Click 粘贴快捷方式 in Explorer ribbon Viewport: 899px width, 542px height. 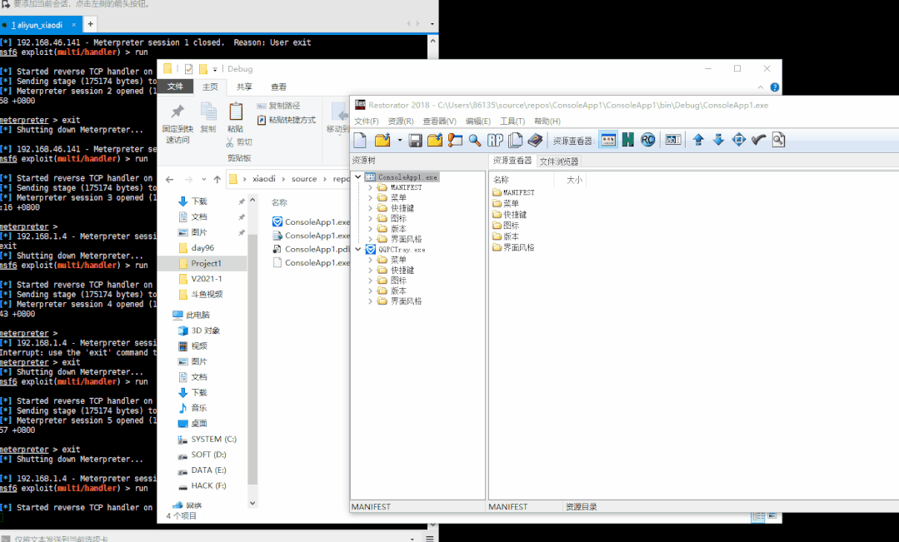(x=286, y=121)
